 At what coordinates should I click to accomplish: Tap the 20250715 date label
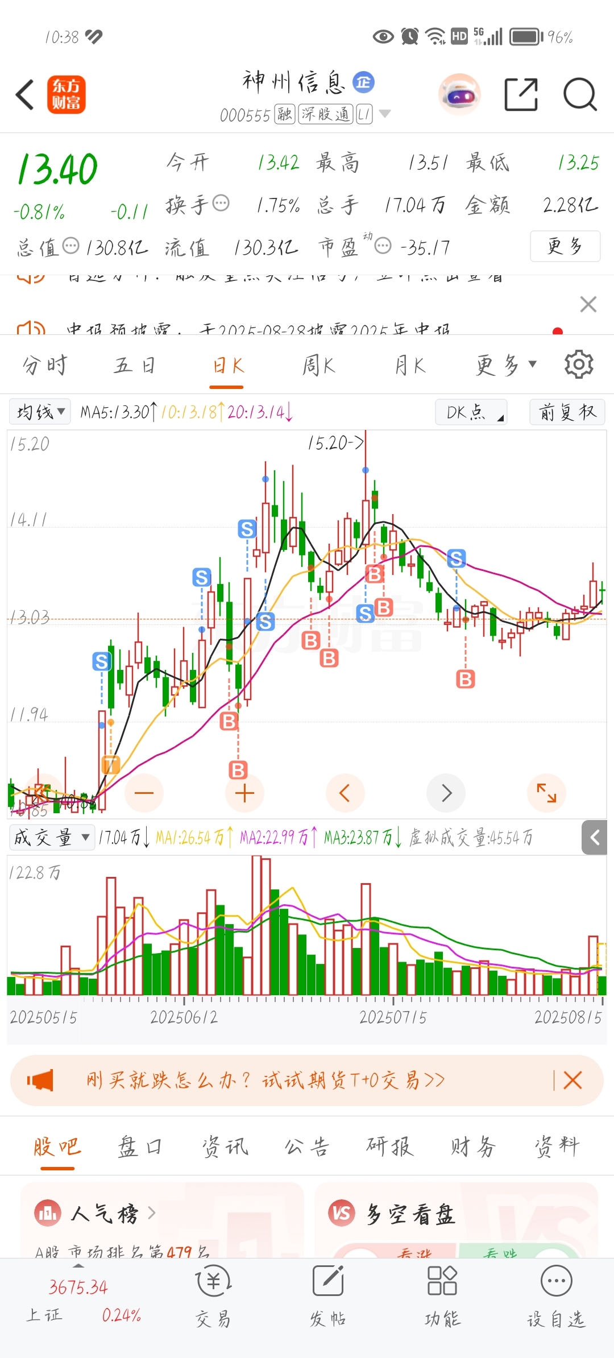pyautogui.click(x=393, y=1017)
